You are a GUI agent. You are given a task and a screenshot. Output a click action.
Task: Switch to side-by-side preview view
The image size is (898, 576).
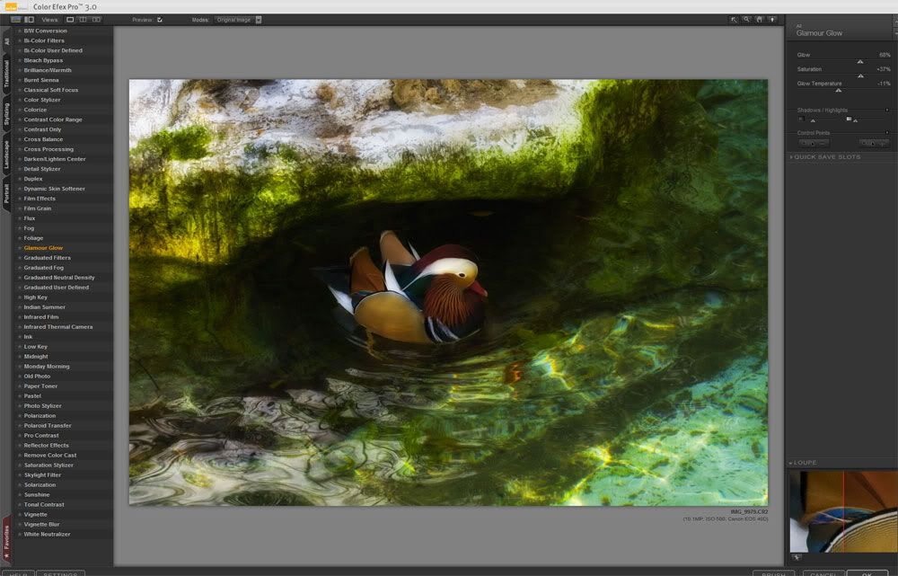[x=96, y=19]
